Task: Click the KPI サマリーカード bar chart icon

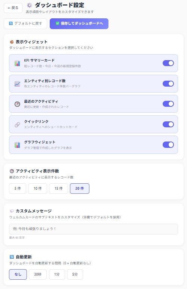Action: click(x=17, y=63)
